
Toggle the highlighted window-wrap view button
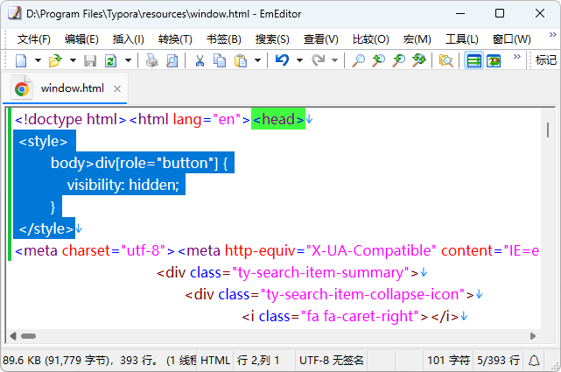[473, 60]
